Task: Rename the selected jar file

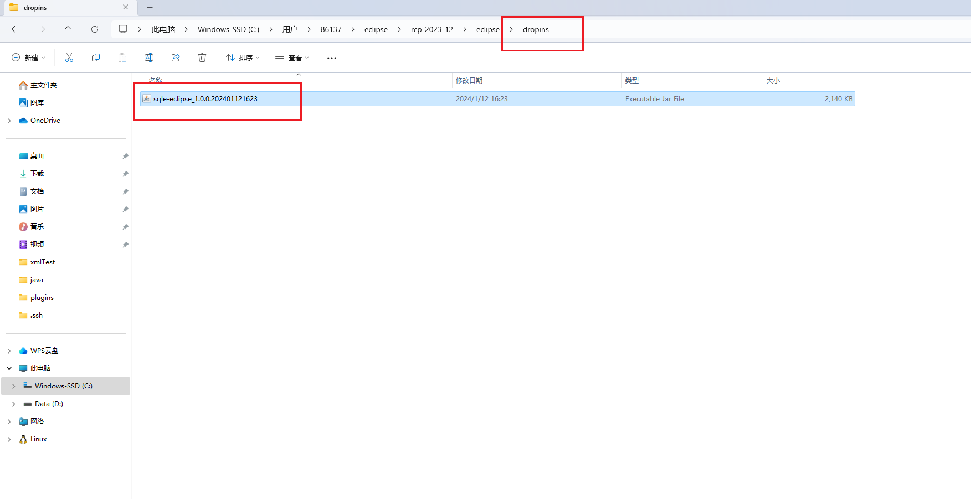Action: click(x=149, y=58)
